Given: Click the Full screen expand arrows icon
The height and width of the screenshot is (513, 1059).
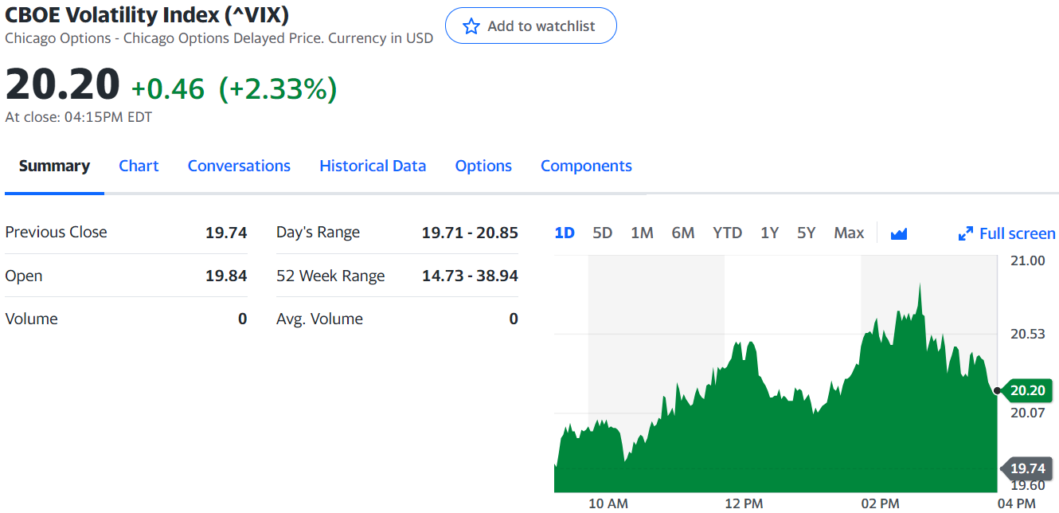Looking at the screenshot, I should pos(966,233).
